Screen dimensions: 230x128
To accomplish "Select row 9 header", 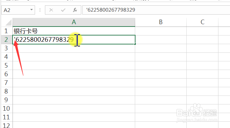I will (x=7, y=100).
